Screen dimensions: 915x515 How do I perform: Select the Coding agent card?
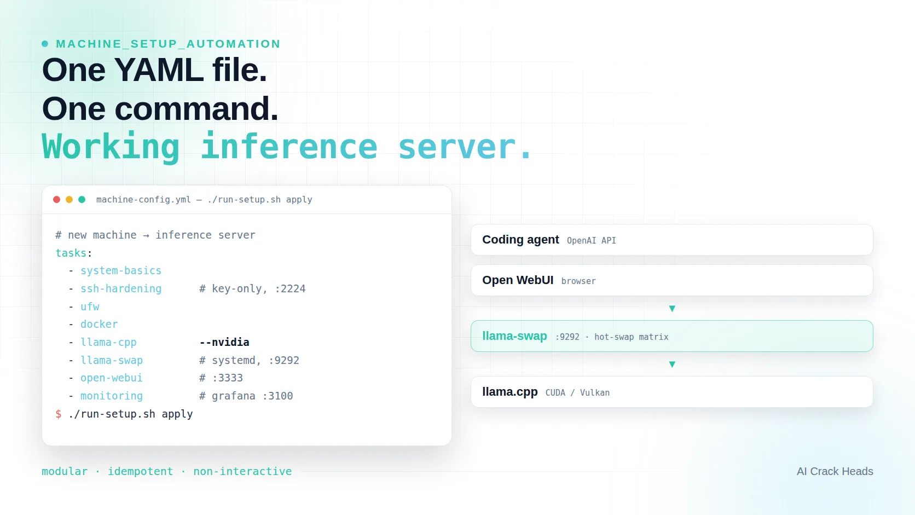click(x=671, y=240)
